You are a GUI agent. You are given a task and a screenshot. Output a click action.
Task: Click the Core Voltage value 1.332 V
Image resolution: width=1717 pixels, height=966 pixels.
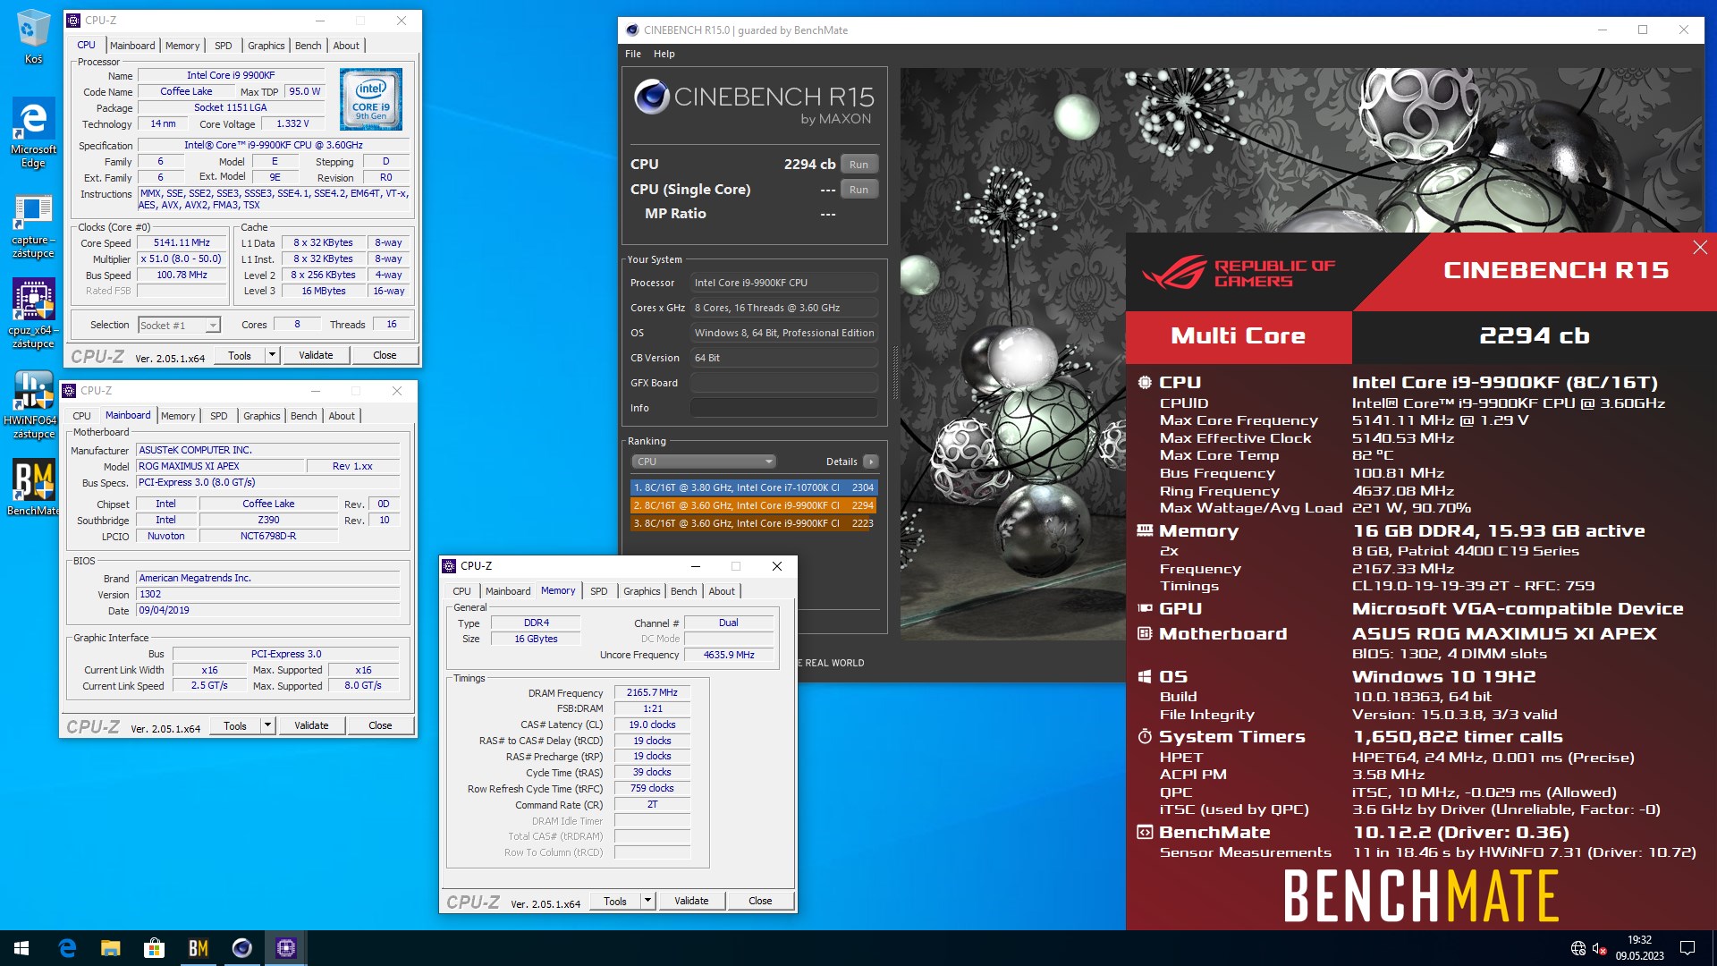(292, 124)
